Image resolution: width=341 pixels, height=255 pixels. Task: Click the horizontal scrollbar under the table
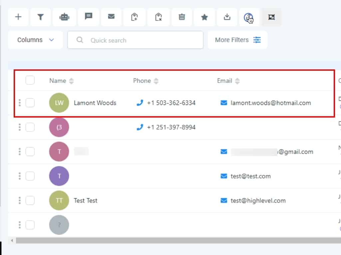click(x=167, y=240)
